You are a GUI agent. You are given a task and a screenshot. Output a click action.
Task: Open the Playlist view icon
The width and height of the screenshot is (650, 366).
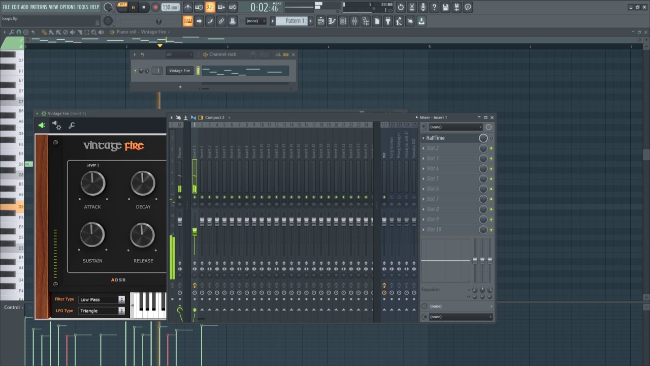tap(321, 21)
